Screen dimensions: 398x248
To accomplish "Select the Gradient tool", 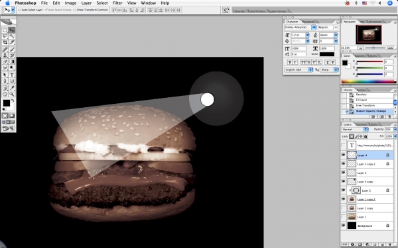I will 12,62.
